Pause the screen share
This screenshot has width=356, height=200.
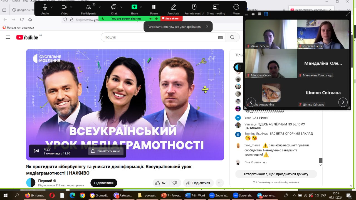[154, 7]
